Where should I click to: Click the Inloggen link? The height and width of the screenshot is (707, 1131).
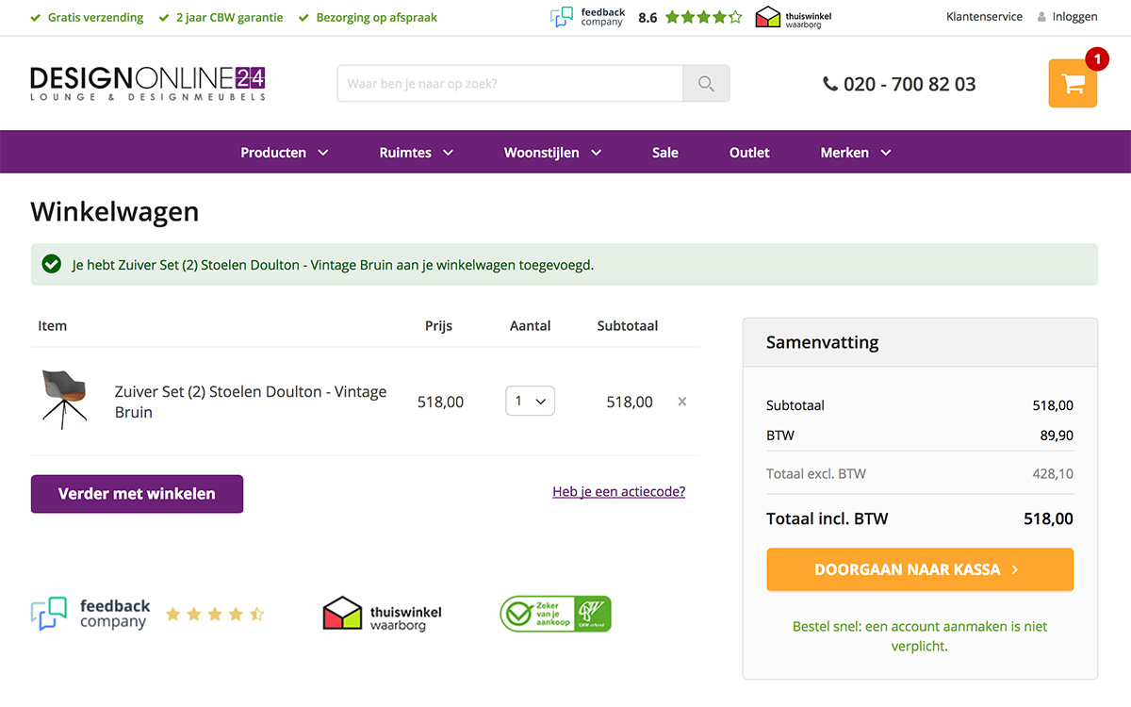(1075, 17)
